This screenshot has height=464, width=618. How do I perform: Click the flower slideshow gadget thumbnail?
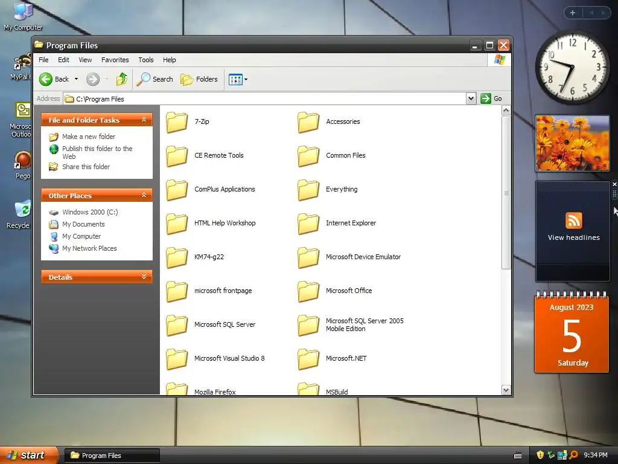[572, 143]
